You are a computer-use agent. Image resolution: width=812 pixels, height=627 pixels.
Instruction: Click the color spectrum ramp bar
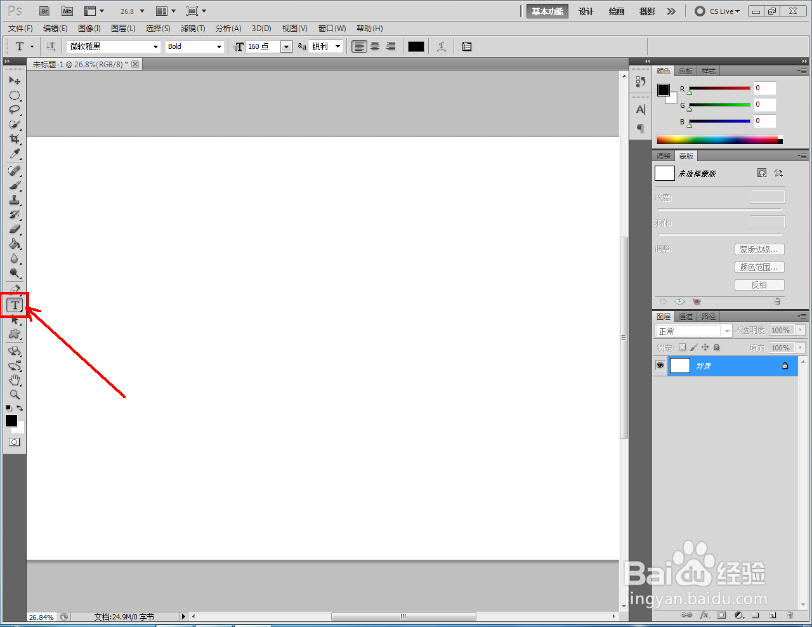tap(719, 140)
